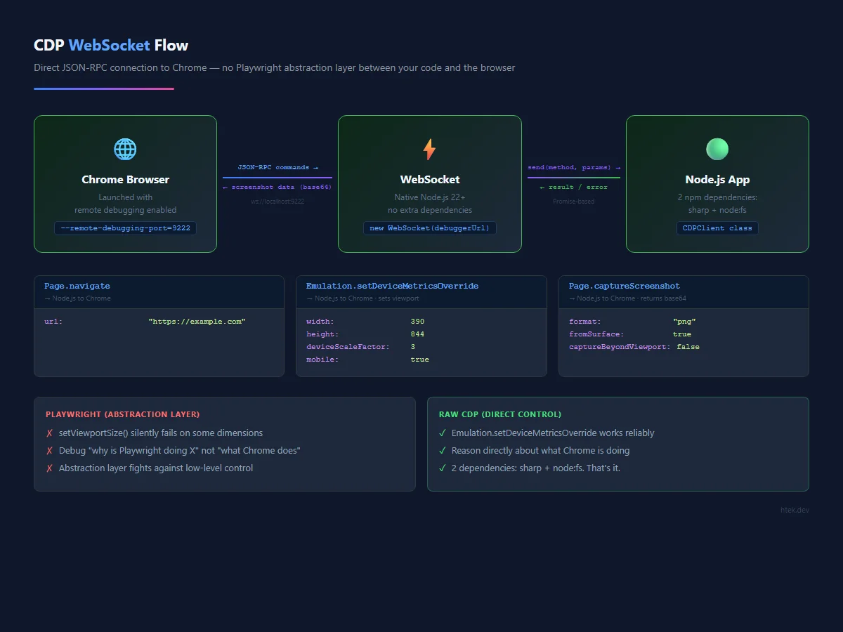Click the format value "png"
This screenshot has height=632, width=843.
point(684,322)
